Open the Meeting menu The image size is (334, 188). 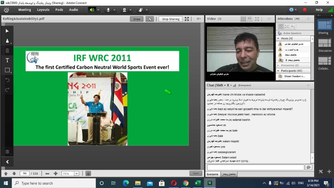pyautogui.click(x=24, y=10)
